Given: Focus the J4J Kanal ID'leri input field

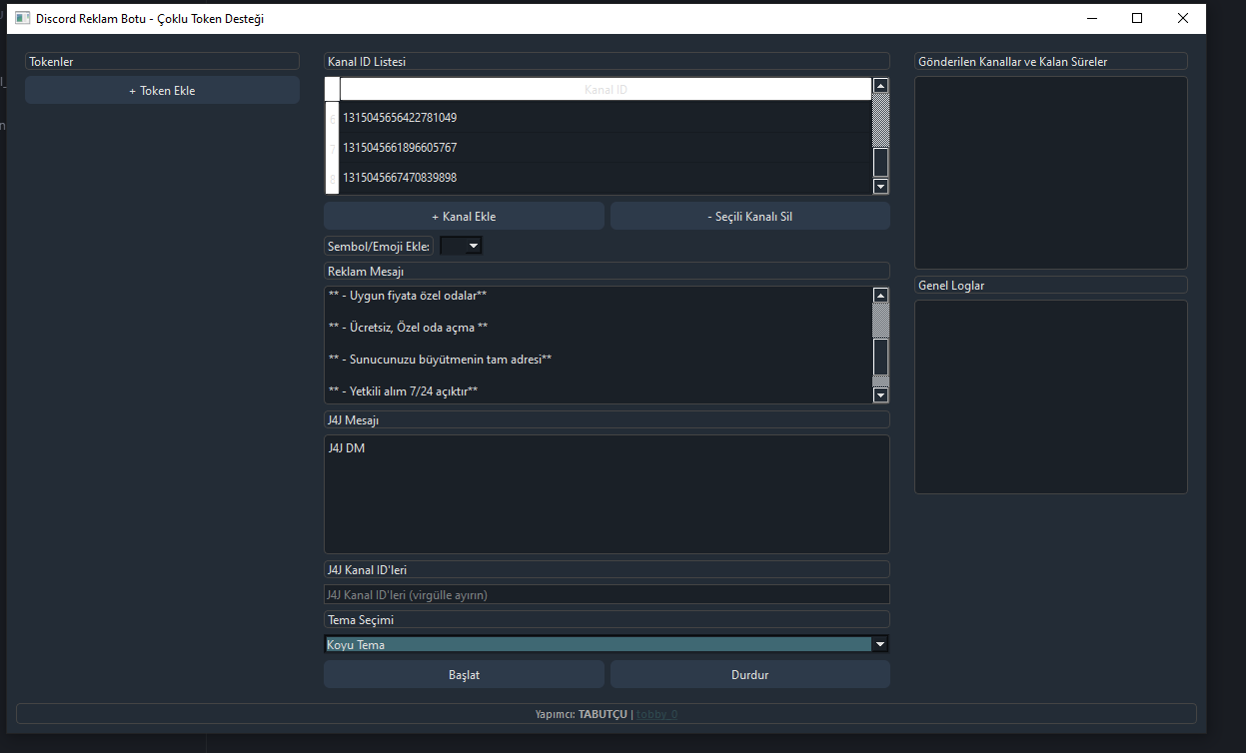Looking at the screenshot, I should pos(607,594).
